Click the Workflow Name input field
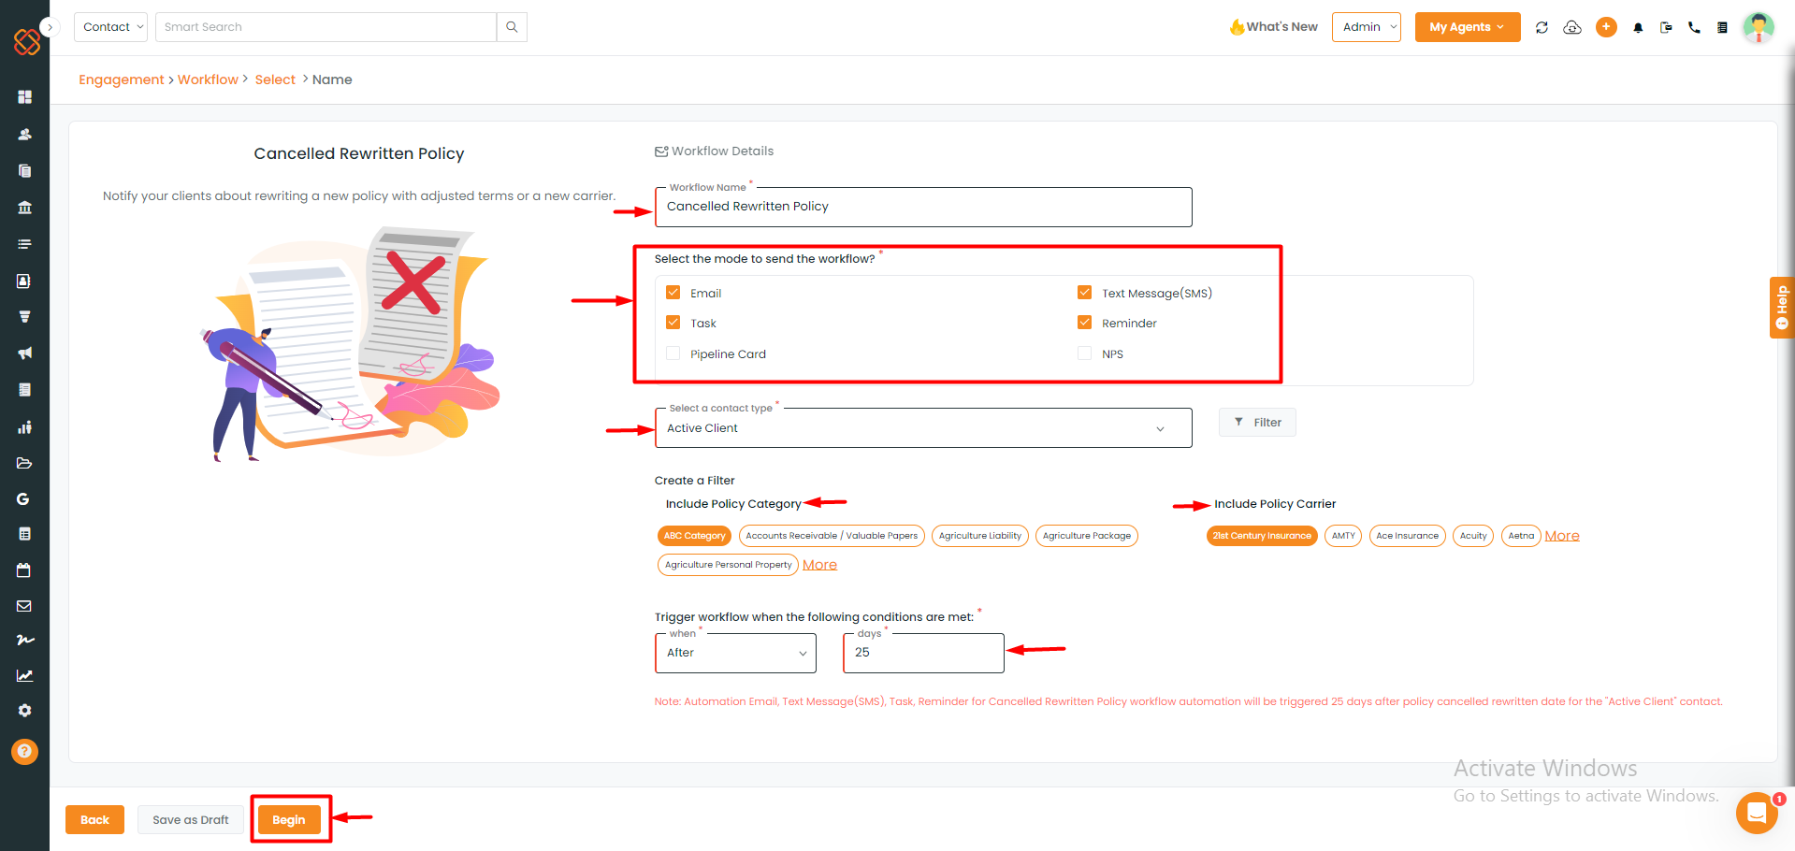The image size is (1795, 851). 922,207
